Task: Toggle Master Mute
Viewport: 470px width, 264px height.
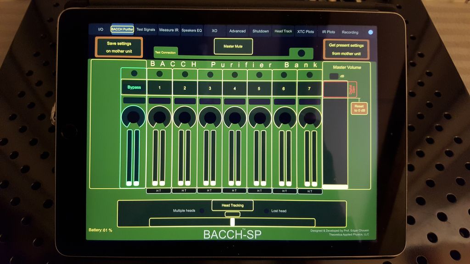Action: [x=233, y=46]
